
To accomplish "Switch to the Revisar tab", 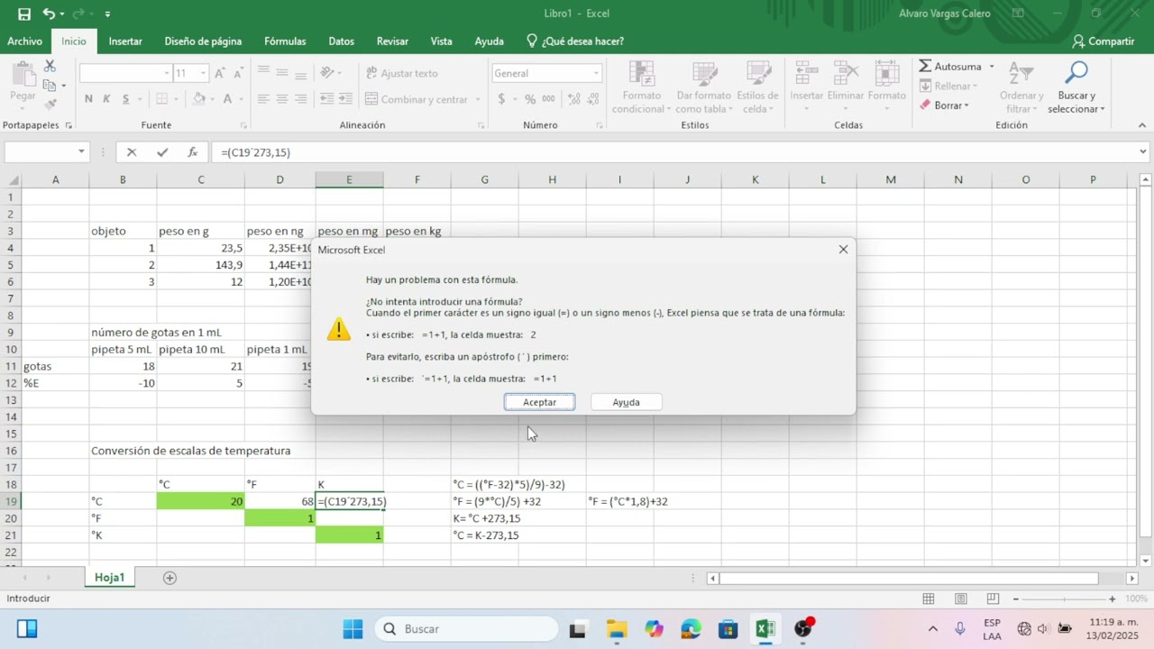I will coord(392,41).
